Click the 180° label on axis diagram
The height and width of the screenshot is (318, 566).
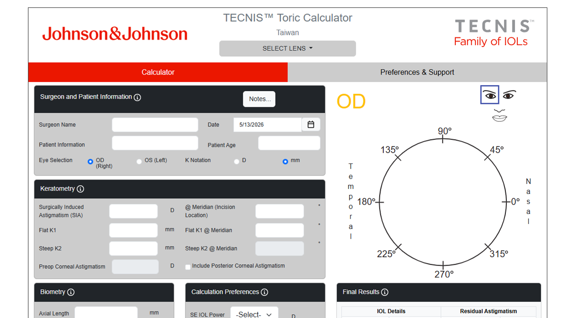pos(366,202)
